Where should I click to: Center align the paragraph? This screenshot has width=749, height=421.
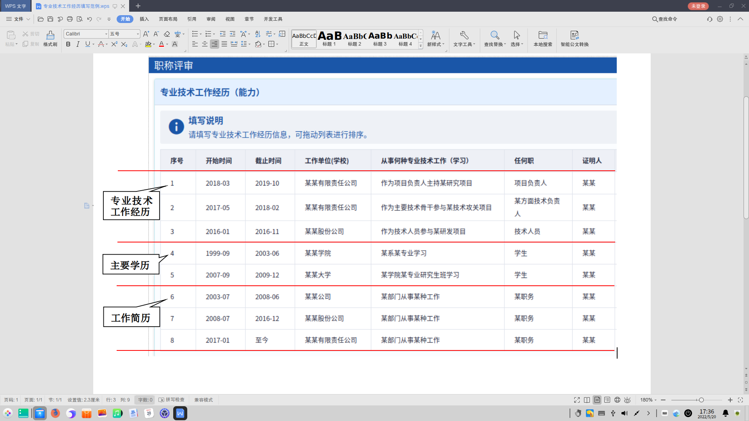click(x=204, y=44)
